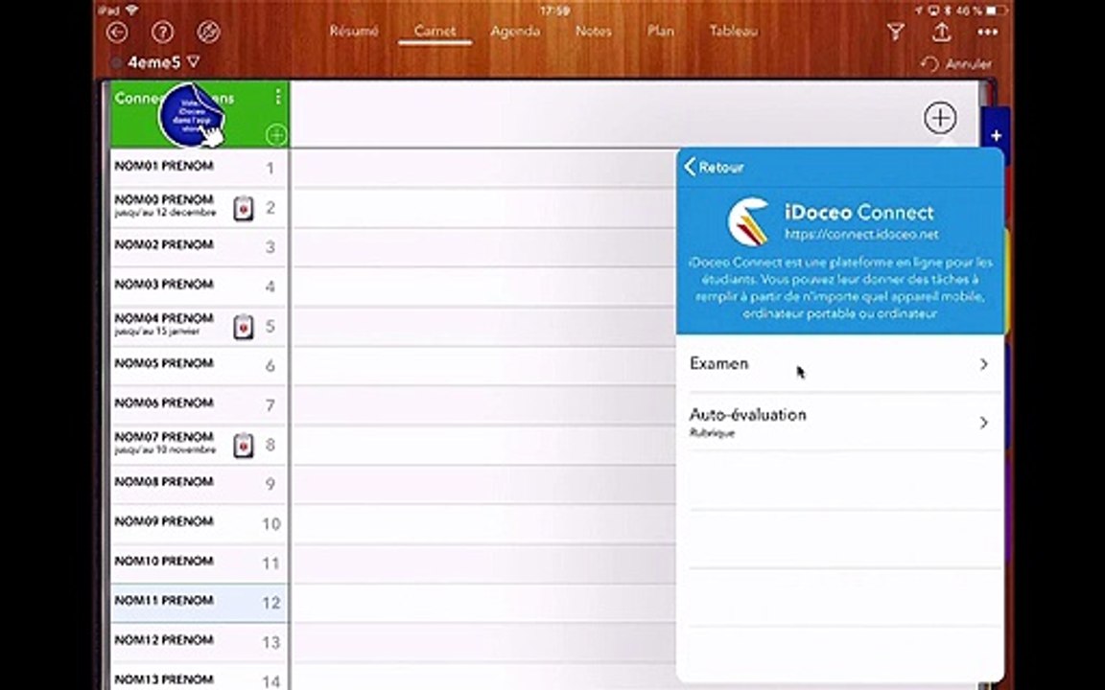The width and height of the screenshot is (1105, 690).
Task: Click the blue side tab plus button
Action: tap(996, 136)
